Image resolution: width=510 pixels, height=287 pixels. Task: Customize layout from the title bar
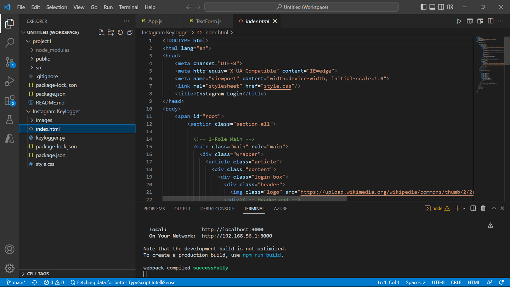tap(450, 7)
